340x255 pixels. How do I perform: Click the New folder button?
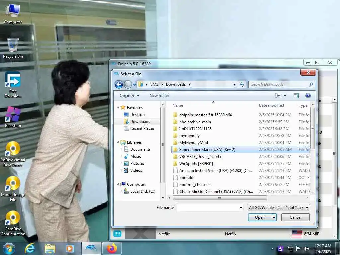(159, 96)
